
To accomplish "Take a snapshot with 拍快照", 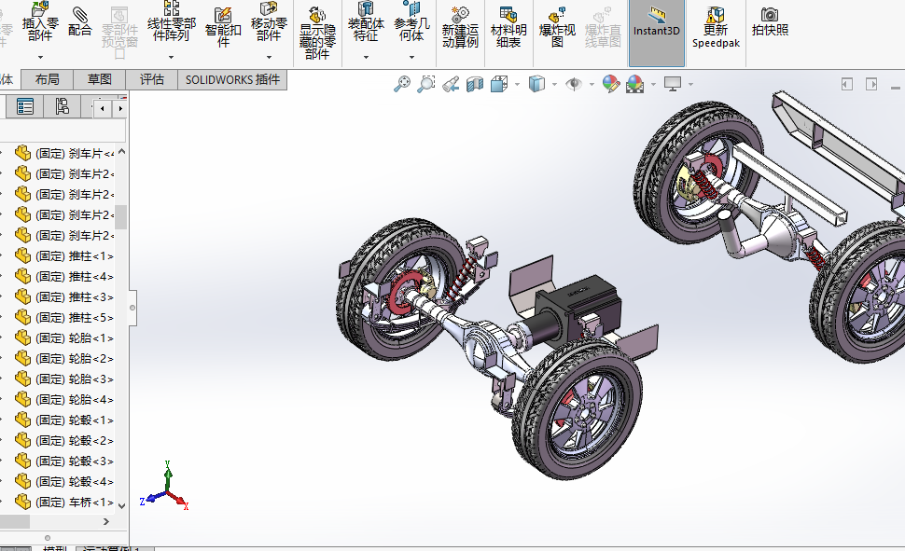I will [770, 22].
